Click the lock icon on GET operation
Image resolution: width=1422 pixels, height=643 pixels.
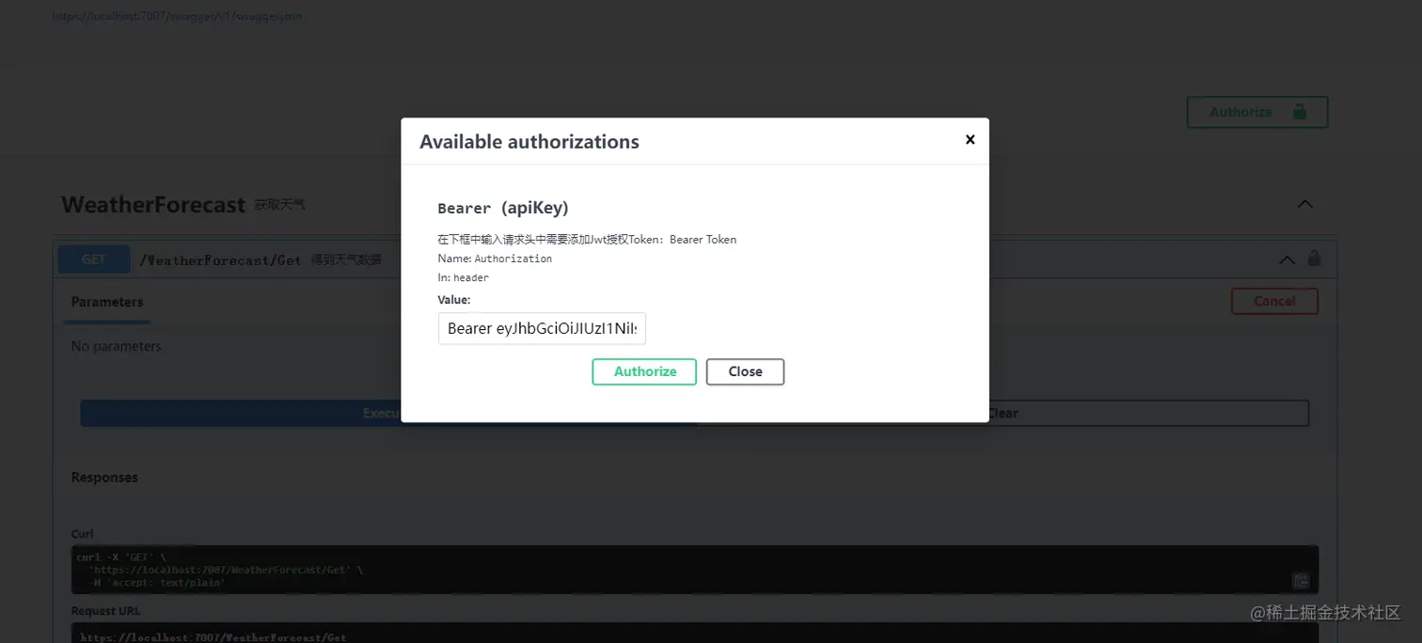[1314, 258]
